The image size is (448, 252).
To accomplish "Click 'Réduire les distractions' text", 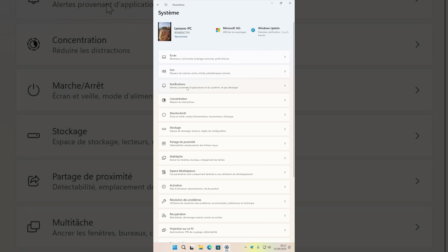I will pos(182,102).
